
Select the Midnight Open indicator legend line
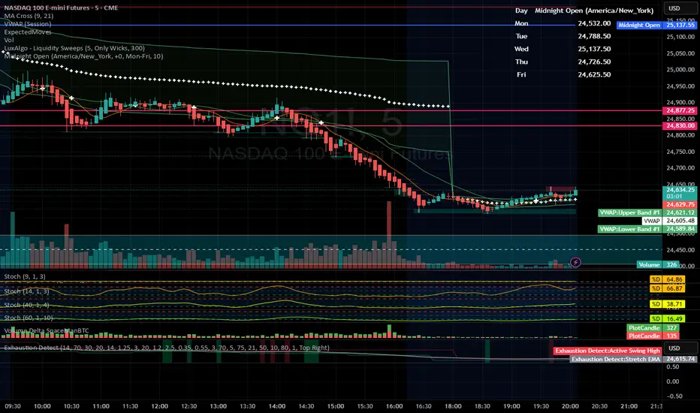[83, 56]
